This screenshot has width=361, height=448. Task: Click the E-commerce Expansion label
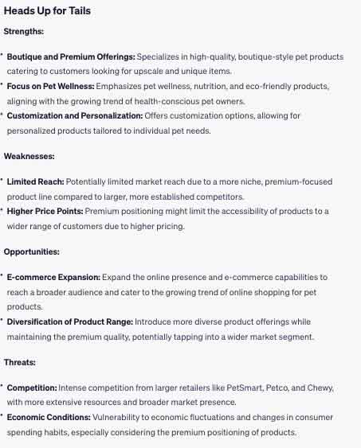click(53, 277)
